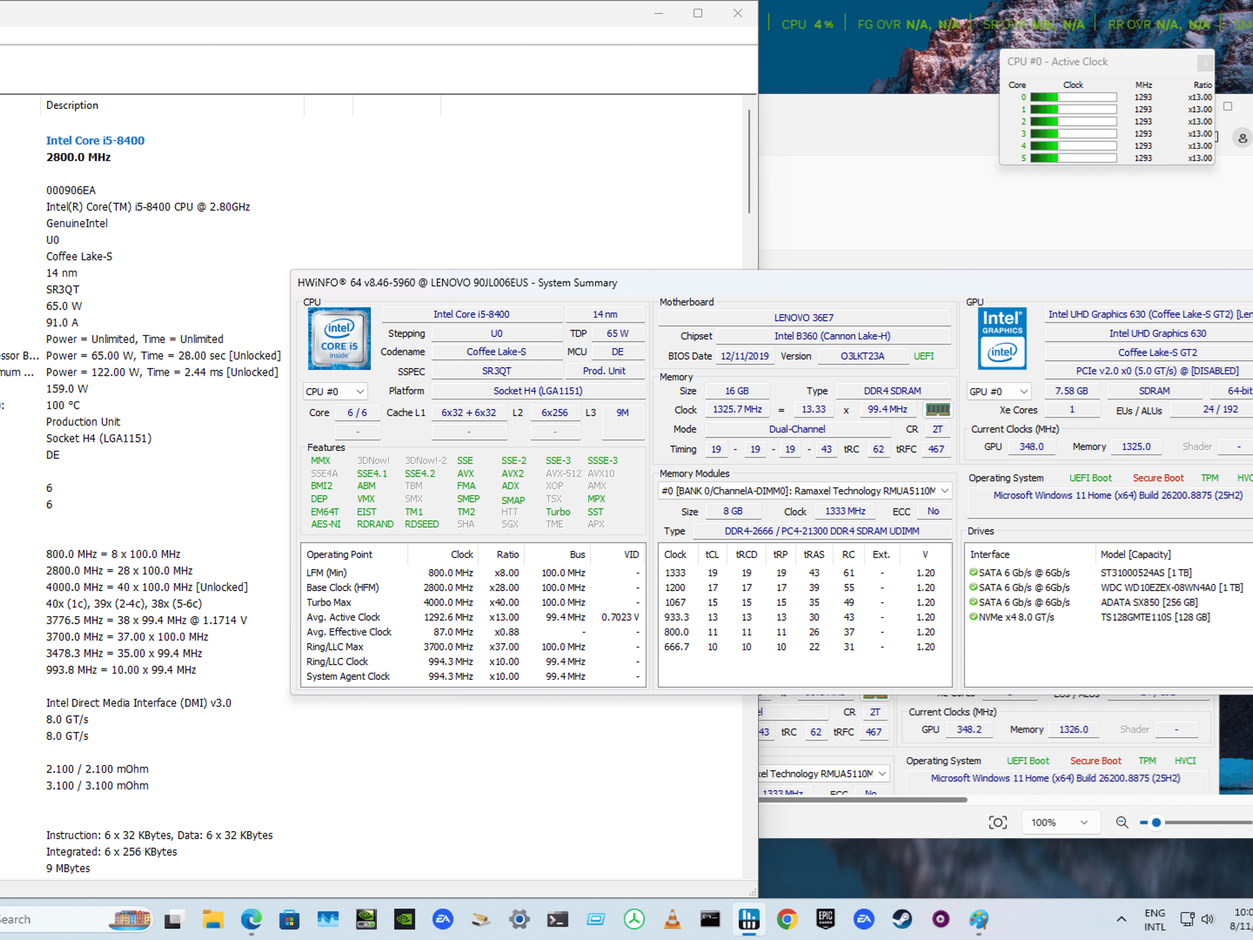1253x940 pixels.
Task: Click the Intel Core i5-8400 blue heading link
Action: pos(95,140)
